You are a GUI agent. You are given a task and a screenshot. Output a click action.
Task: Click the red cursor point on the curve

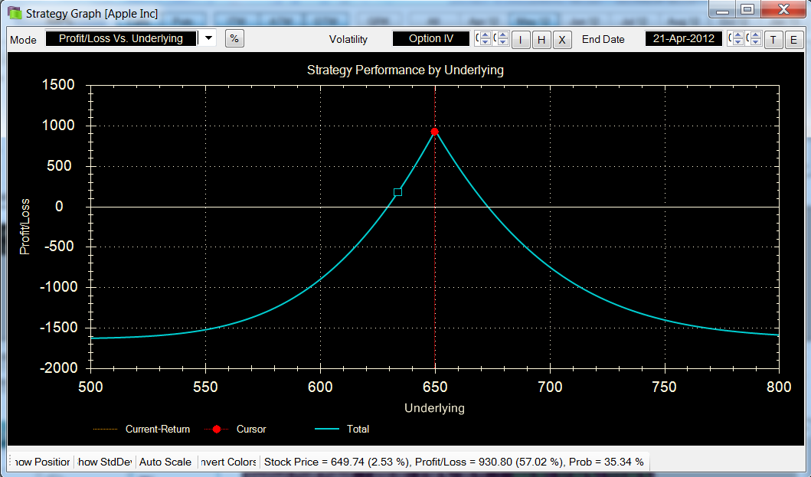pos(434,132)
